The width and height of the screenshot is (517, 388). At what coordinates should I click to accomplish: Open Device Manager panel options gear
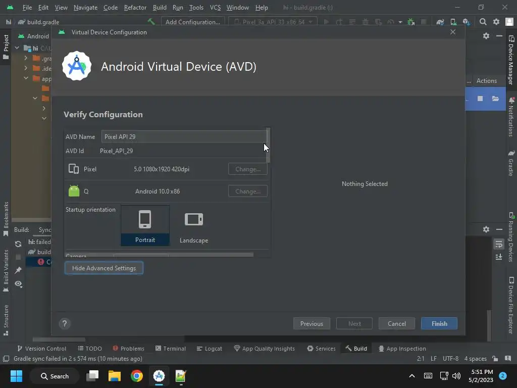(486, 36)
